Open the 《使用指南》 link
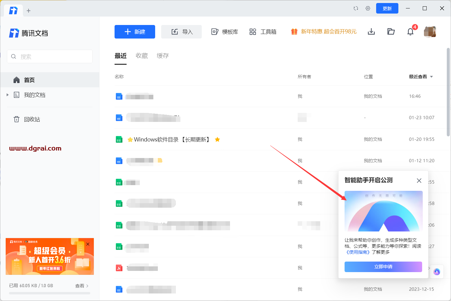451x301 pixels. [358, 252]
